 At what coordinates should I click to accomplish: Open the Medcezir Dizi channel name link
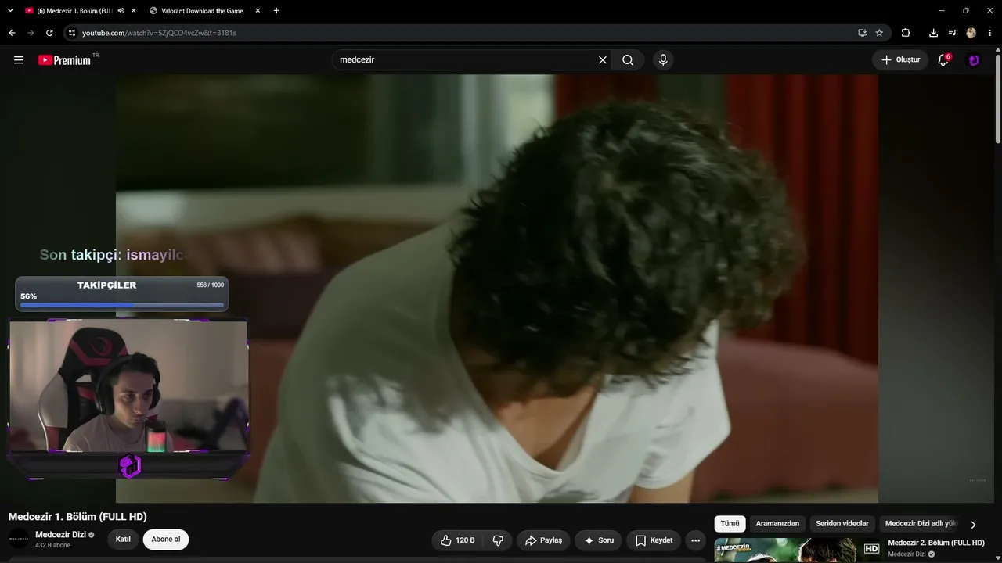tap(60, 535)
